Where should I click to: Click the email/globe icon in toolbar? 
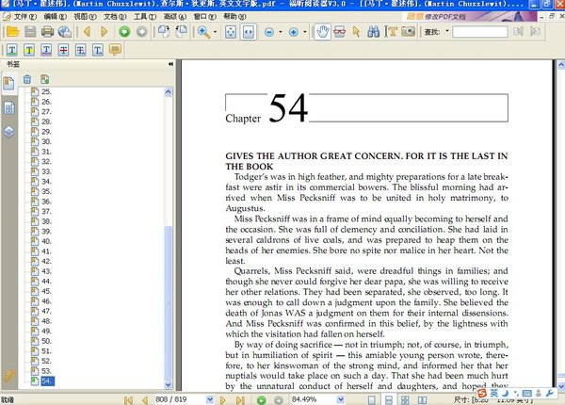(x=65, y=32)
